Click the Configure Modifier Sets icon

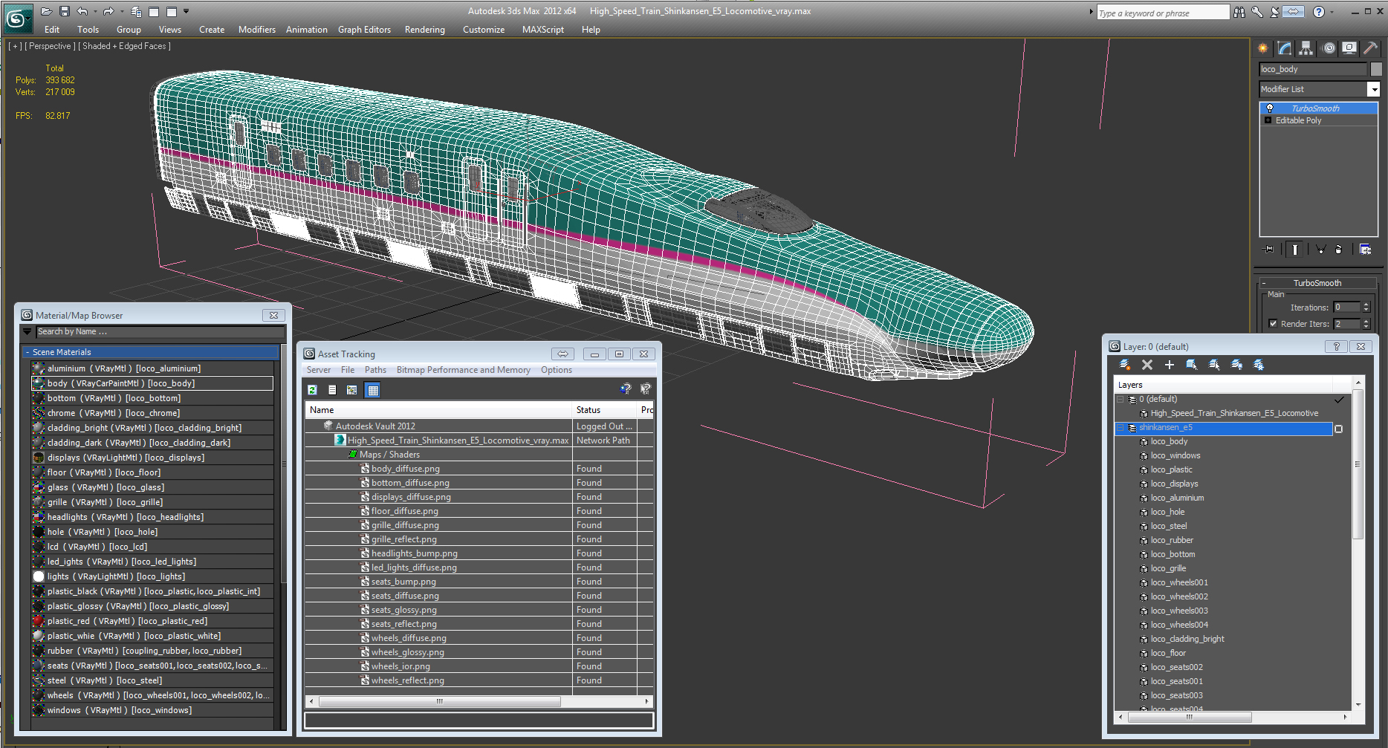click(x=1365, y=250)
